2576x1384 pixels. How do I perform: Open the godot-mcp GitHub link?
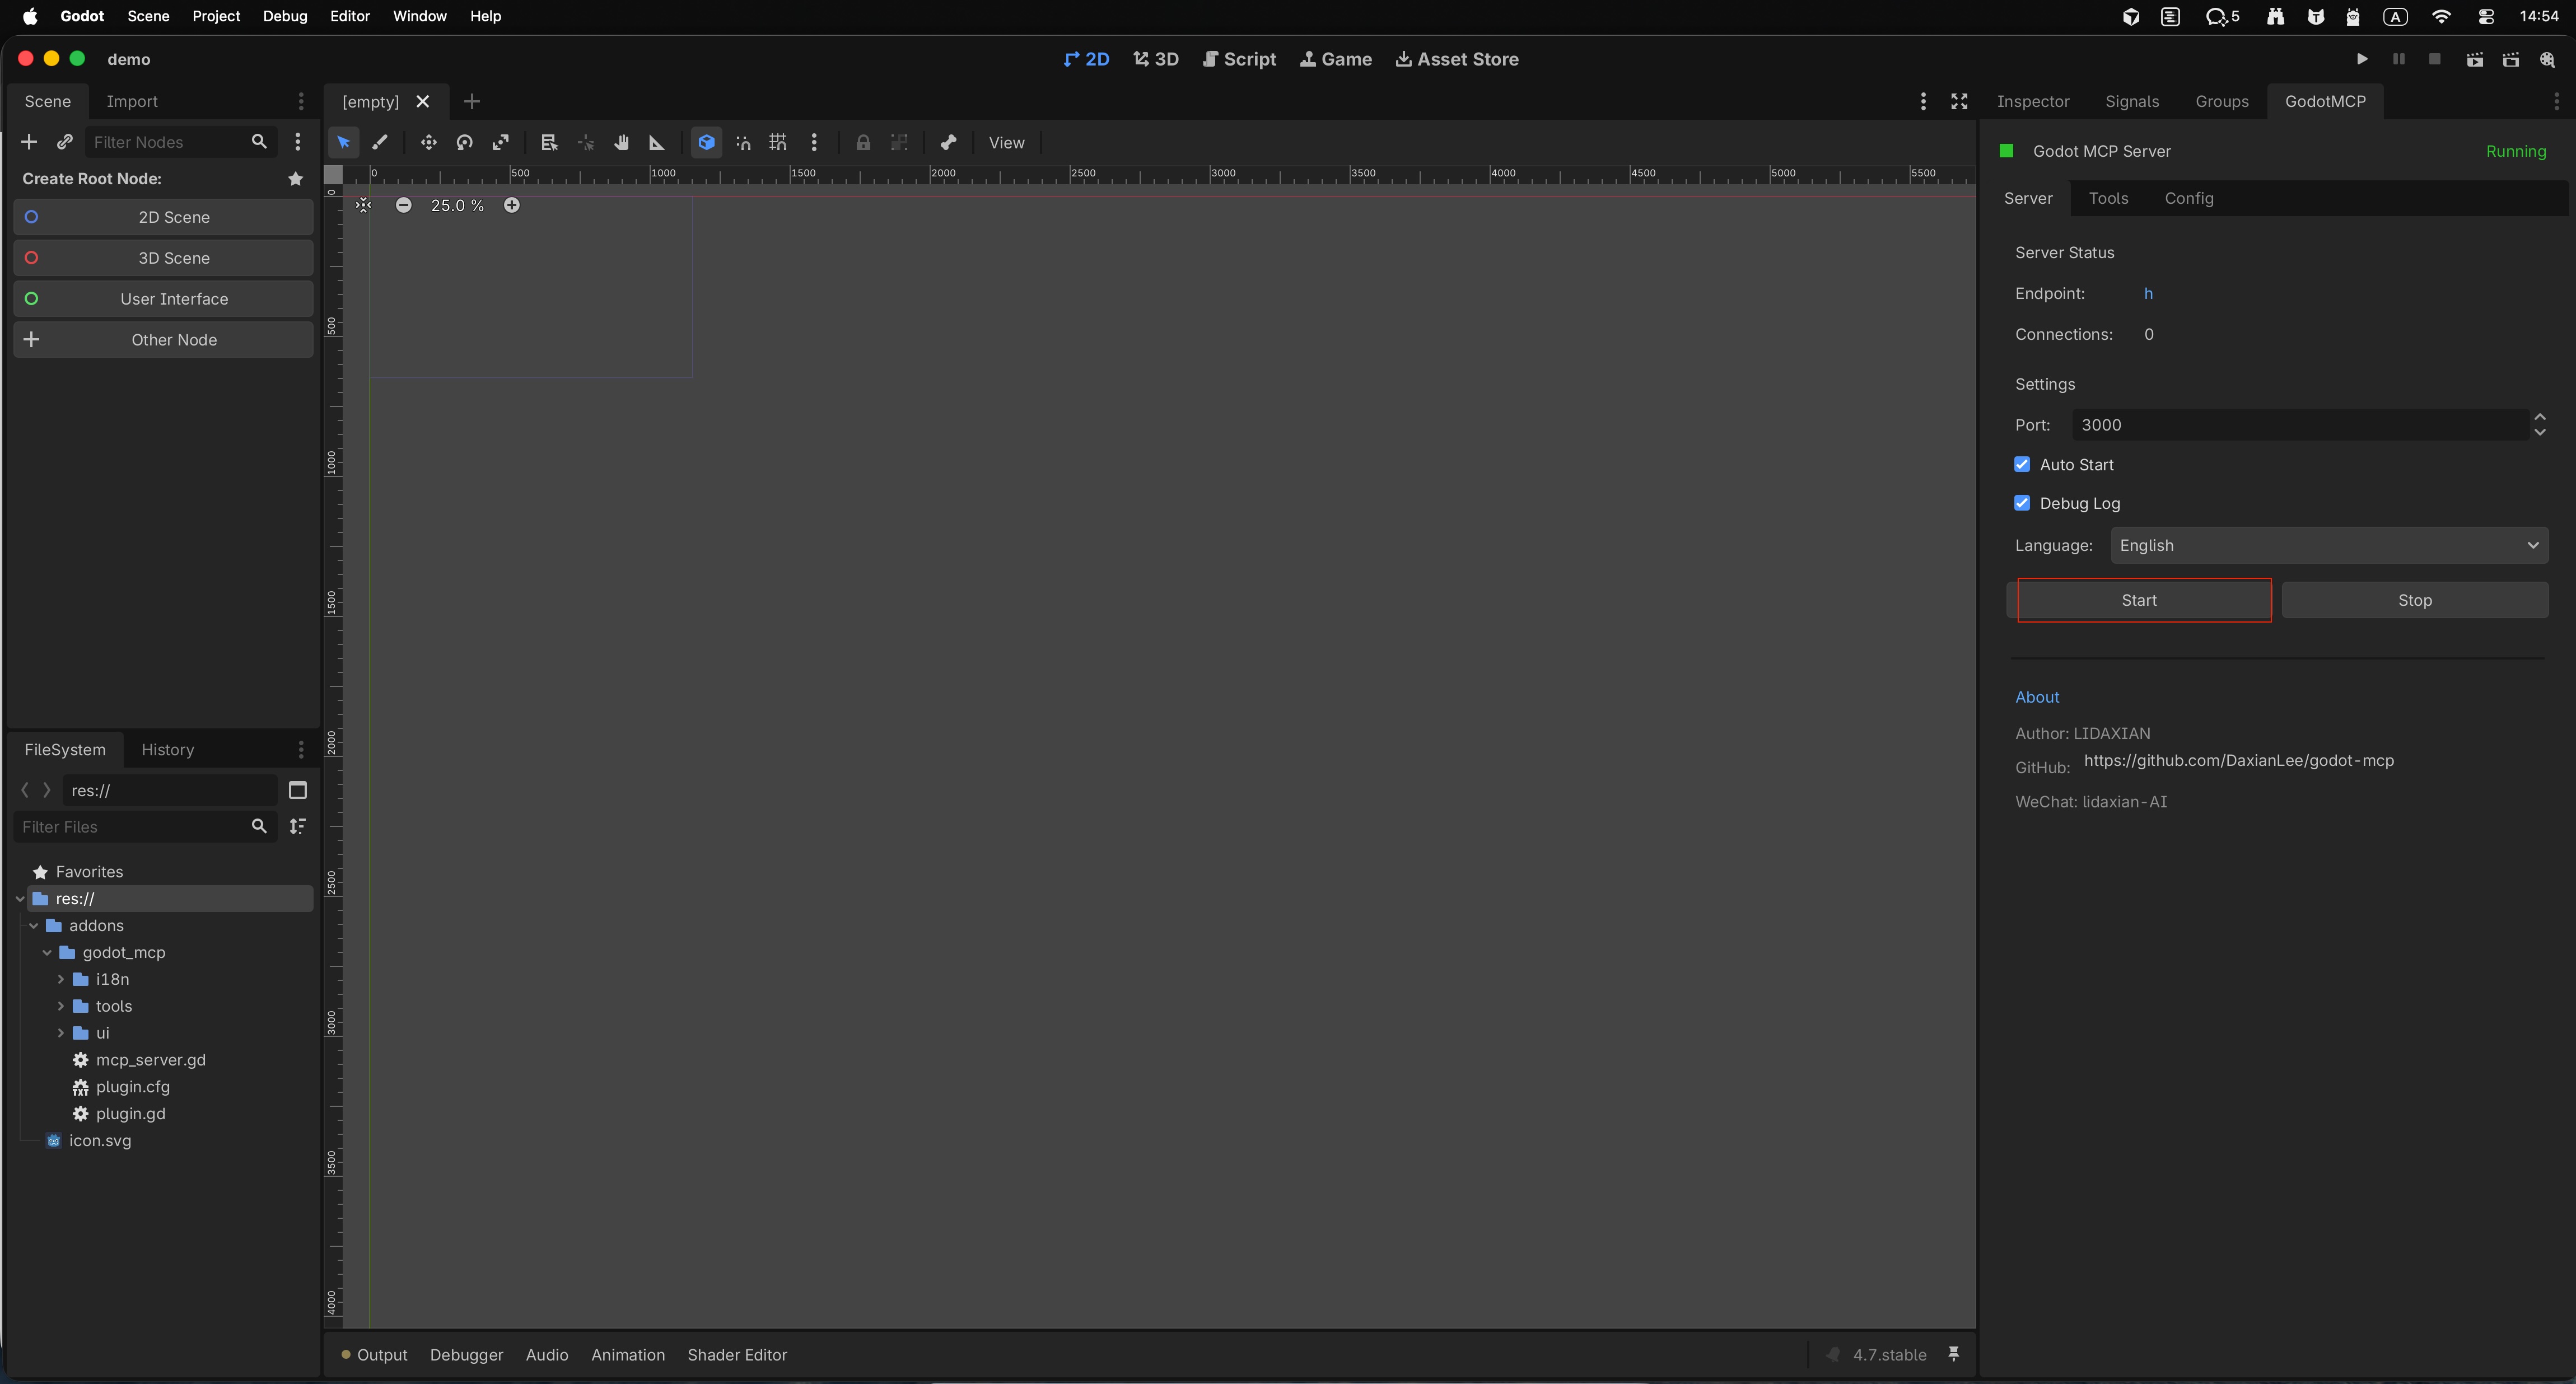2239,760
